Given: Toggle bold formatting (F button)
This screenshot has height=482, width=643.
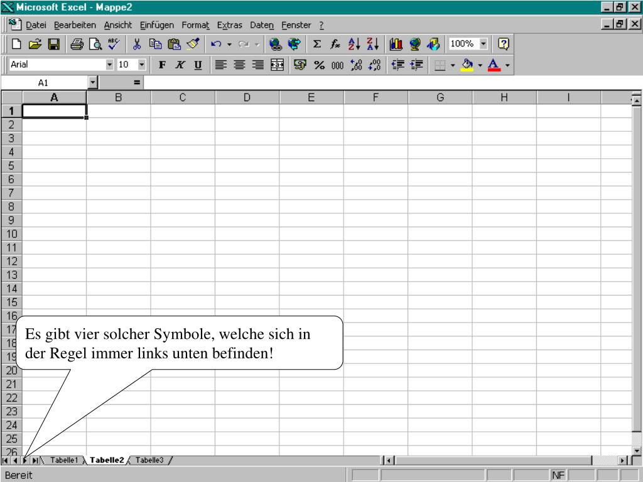Looking at the screenshot, I should pos(162,65).
